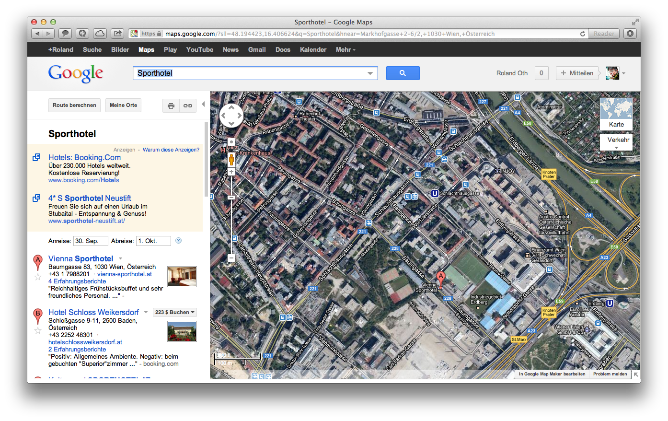Open Problem melden link
The image size is (668, 421).
(x=610, y=374)
